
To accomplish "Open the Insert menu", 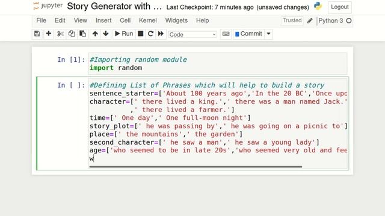I will click(x=103, y=20).
